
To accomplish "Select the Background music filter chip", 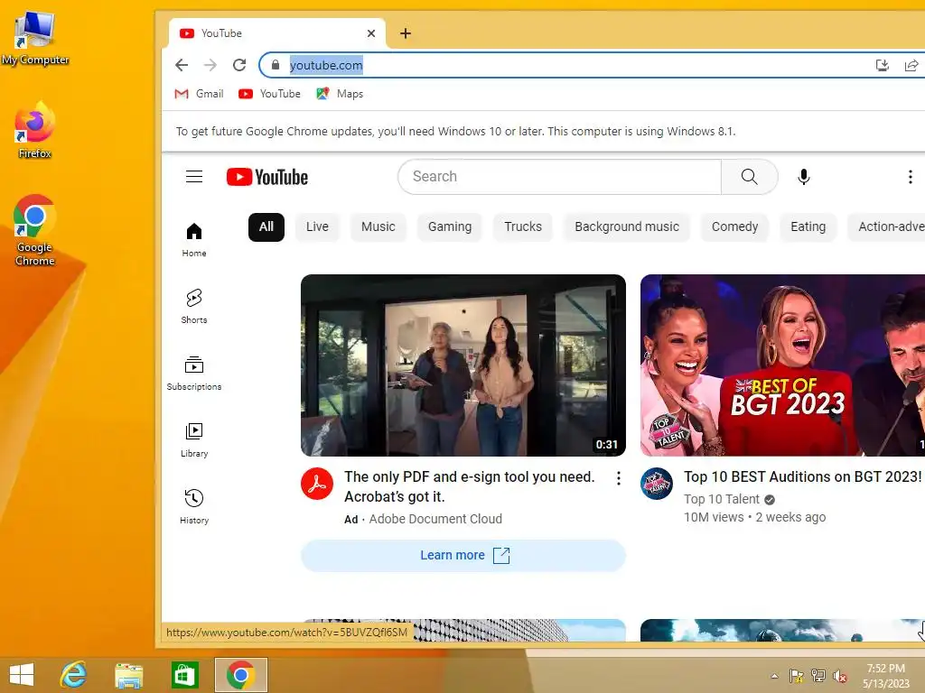I will (627, 226).
